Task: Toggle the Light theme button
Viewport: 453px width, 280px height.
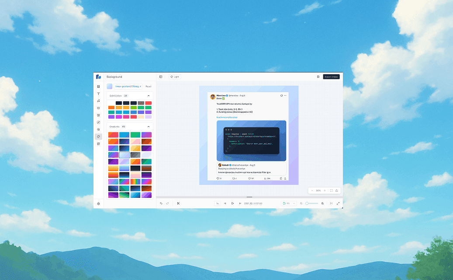Action: pyautogui.click(x=175, y=77)
